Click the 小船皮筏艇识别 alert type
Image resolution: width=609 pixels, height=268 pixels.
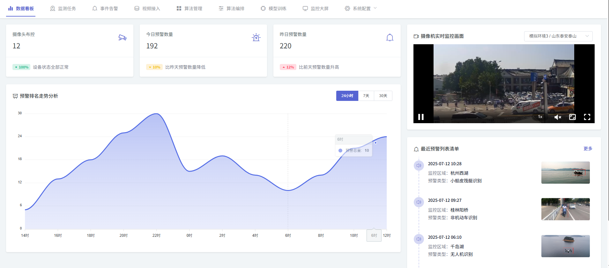[466, 181]
